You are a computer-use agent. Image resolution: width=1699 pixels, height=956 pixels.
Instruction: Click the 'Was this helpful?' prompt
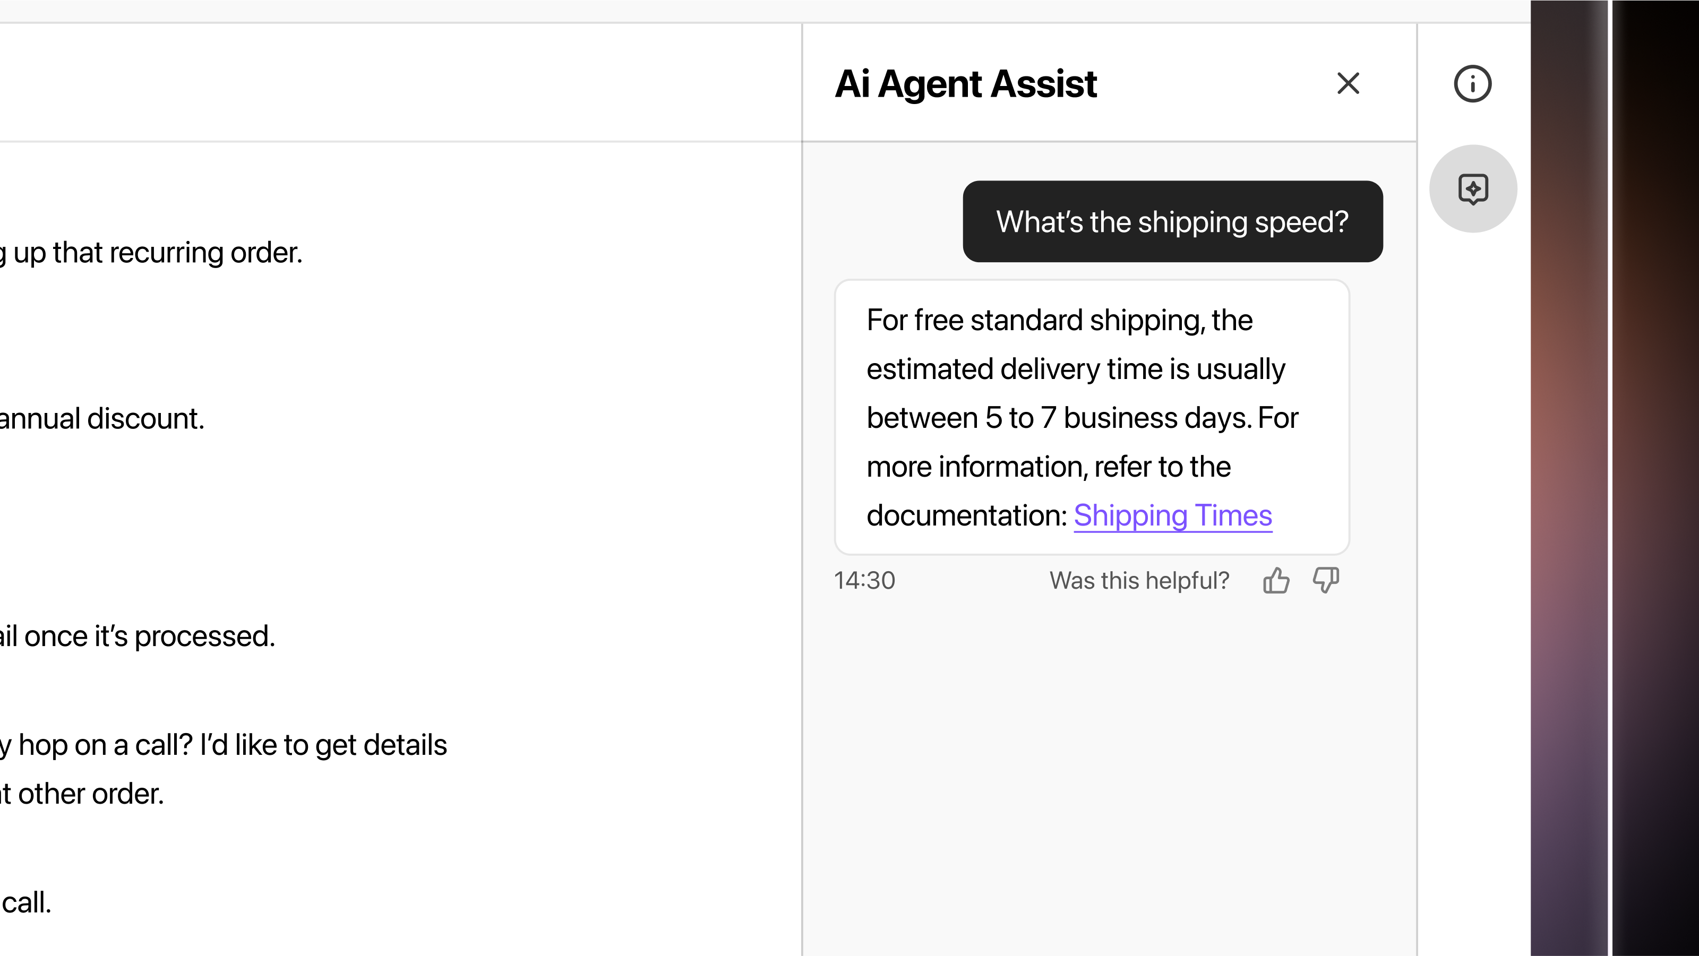click(1139, 580)
